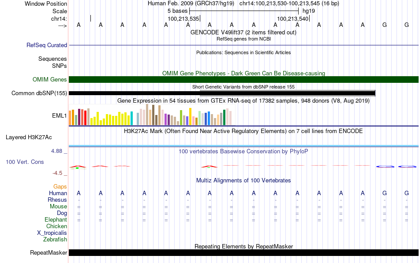Open RefSeq genes from NCBI title
Screen dimensions: 419x263
pos(243,39)
